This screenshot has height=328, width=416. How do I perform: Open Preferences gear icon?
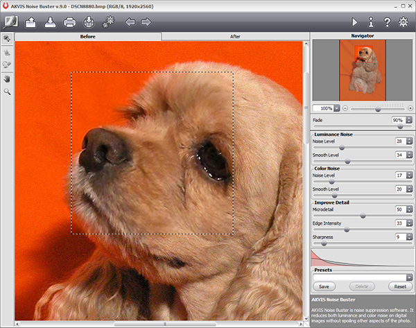point(404,22)
